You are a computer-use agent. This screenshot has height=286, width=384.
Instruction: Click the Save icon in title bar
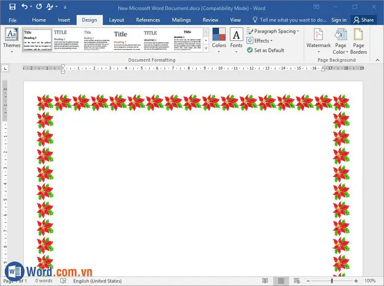[13, 7]
